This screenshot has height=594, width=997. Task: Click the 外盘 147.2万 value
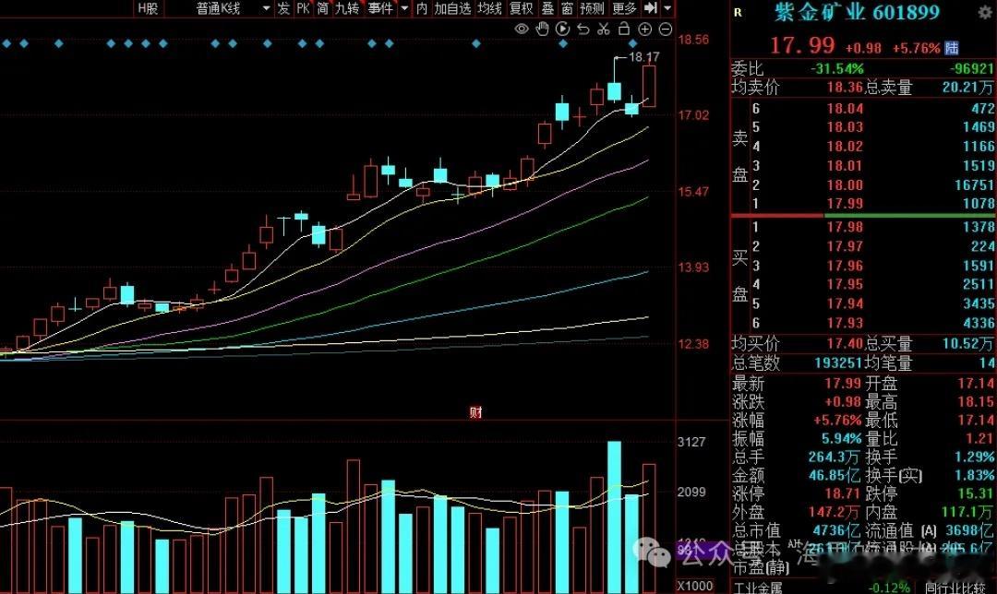835,511
